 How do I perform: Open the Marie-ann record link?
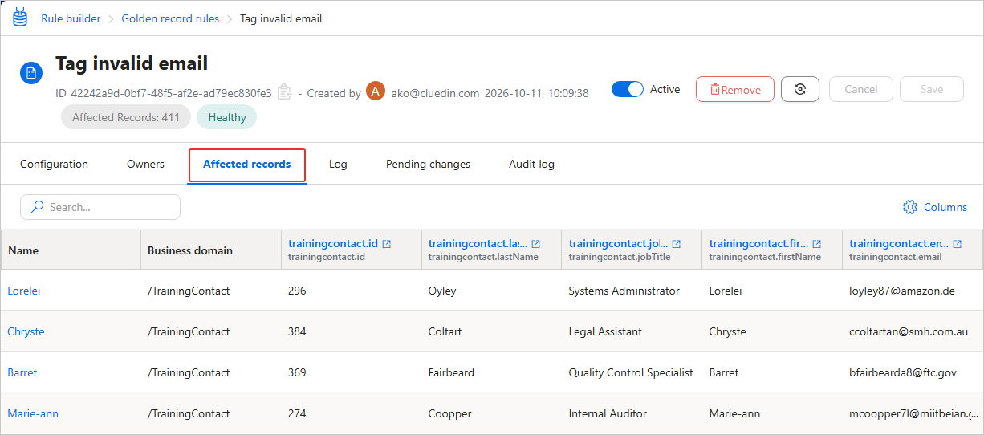pyautogui.click(x=33, y=413)
